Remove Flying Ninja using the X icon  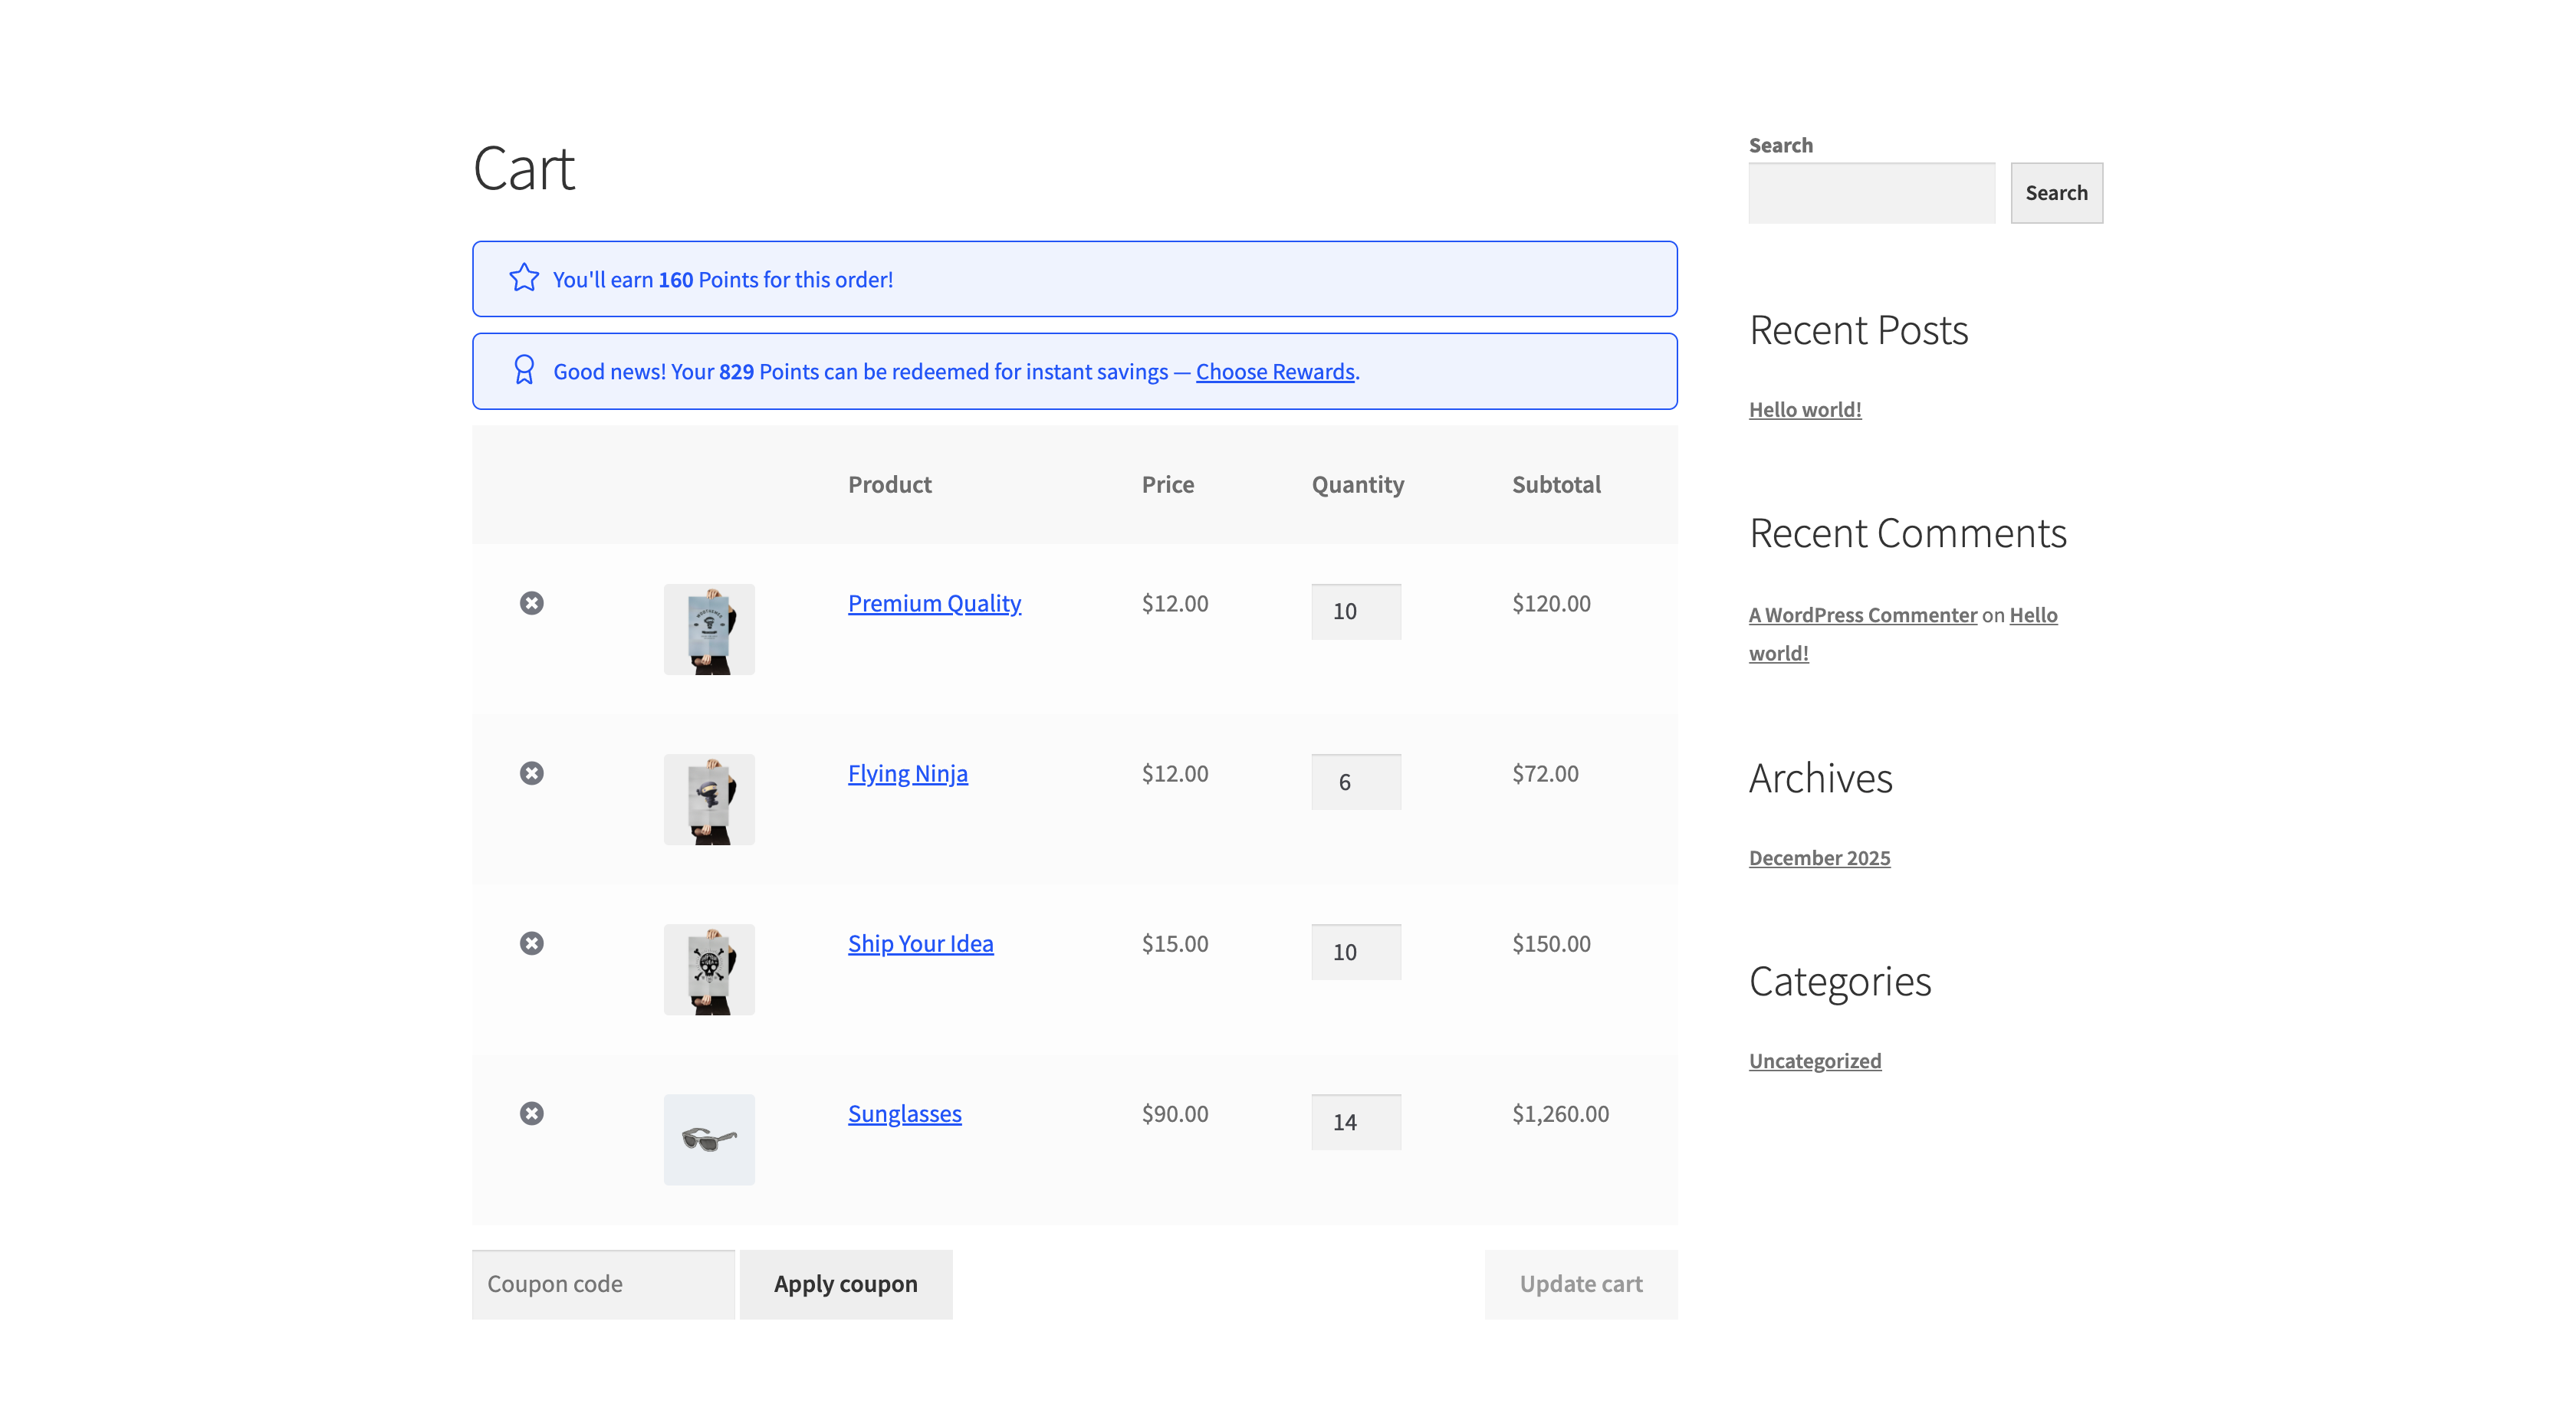point(531,772)
